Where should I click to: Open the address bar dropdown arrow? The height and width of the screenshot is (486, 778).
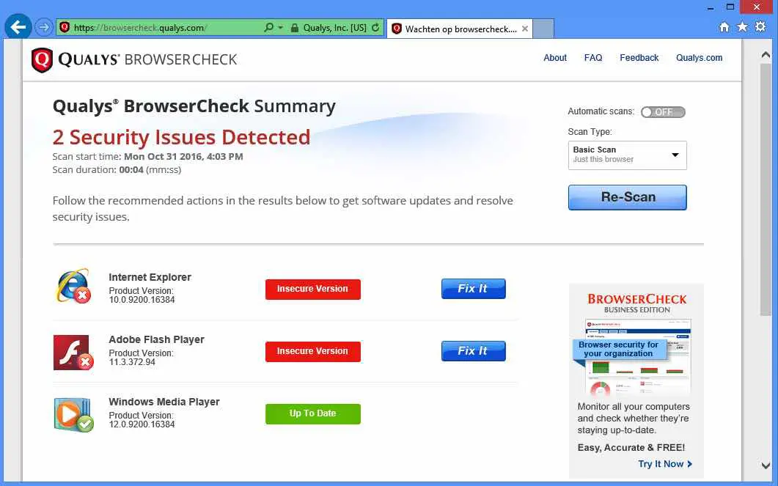[281, 28]
